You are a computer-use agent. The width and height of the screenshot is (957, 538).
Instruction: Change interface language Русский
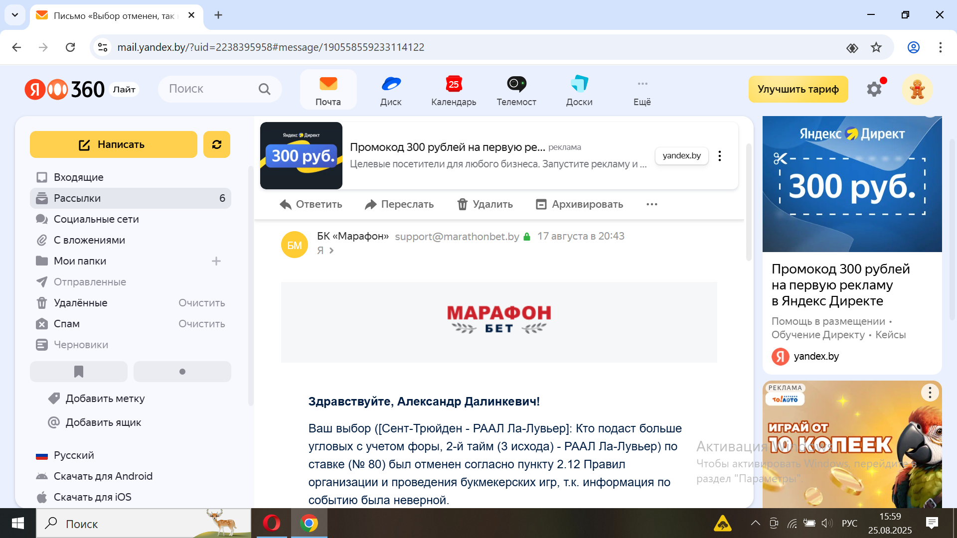(x=65, y=455)
